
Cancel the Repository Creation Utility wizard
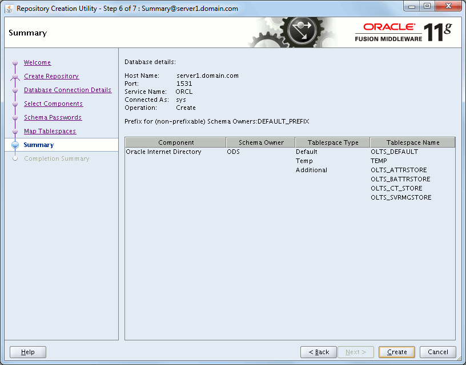(438, 352)
